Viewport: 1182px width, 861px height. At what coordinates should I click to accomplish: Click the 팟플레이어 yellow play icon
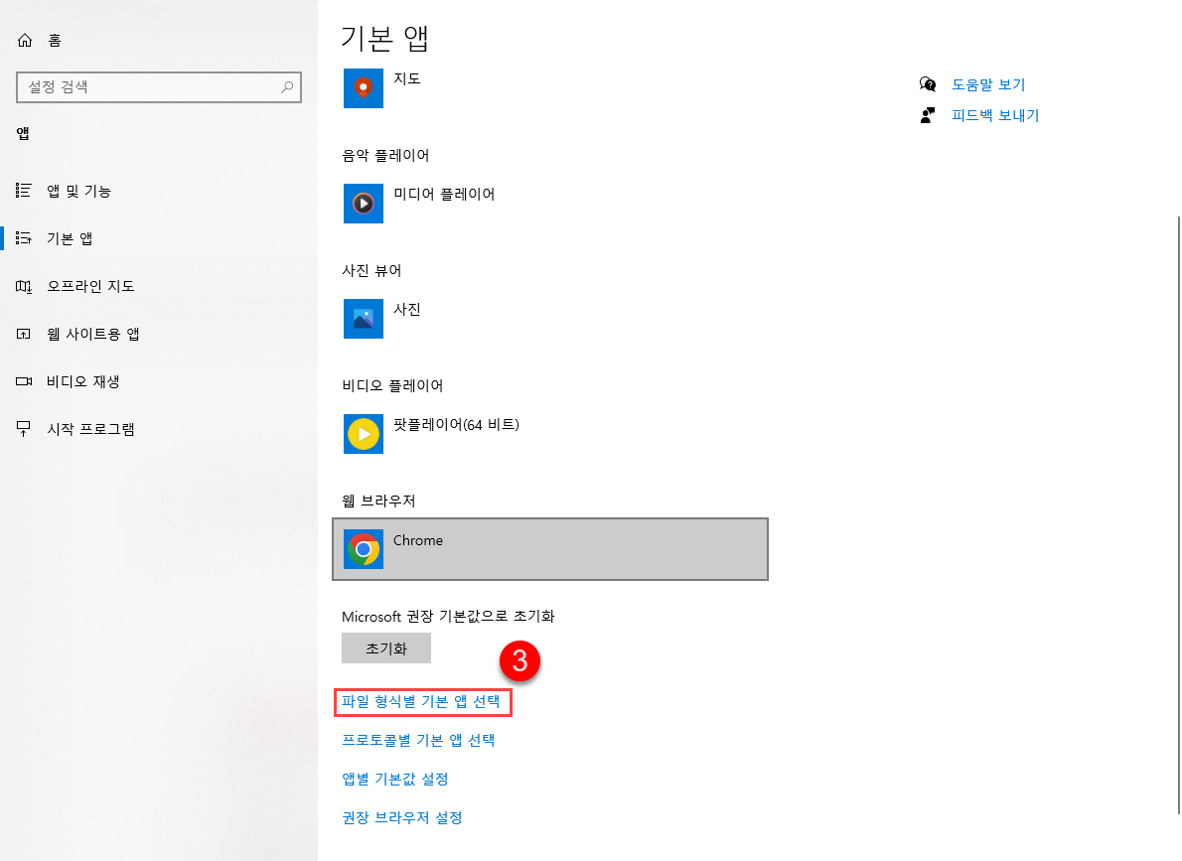364,434
